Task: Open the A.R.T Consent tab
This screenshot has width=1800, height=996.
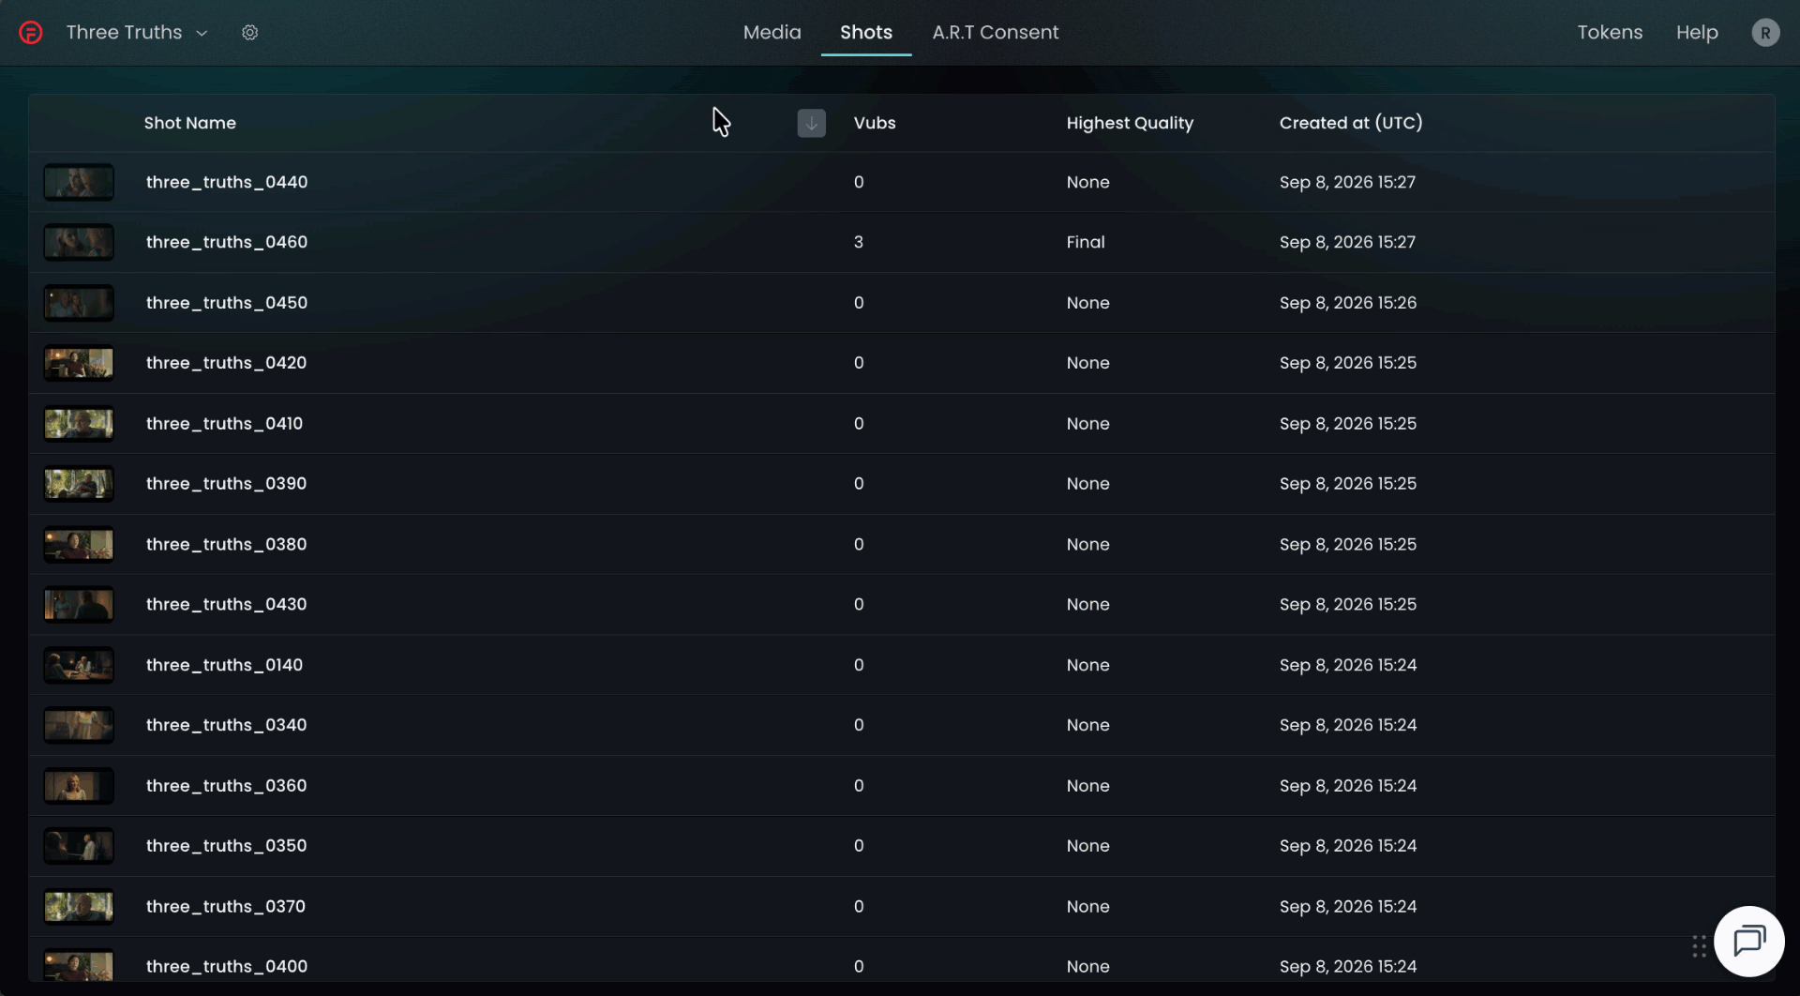Action: click(995, 33)
